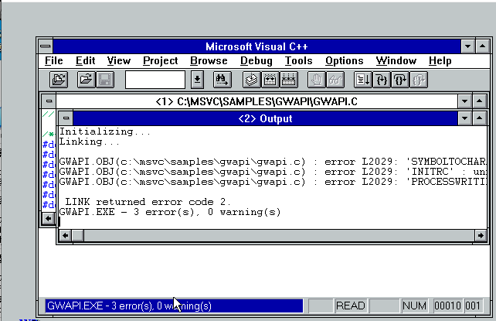Open the Project menu
Screen dimensions: 496x321
(161, 61)
